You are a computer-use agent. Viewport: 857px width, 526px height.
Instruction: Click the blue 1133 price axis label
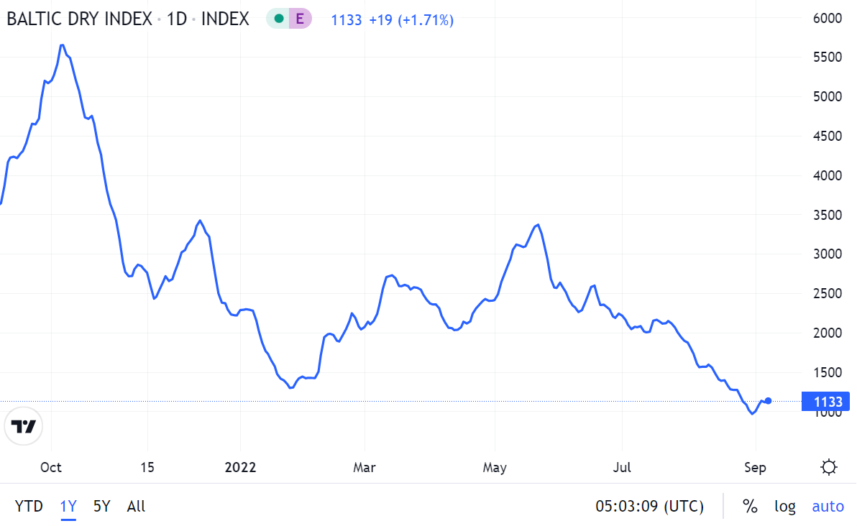825,401
